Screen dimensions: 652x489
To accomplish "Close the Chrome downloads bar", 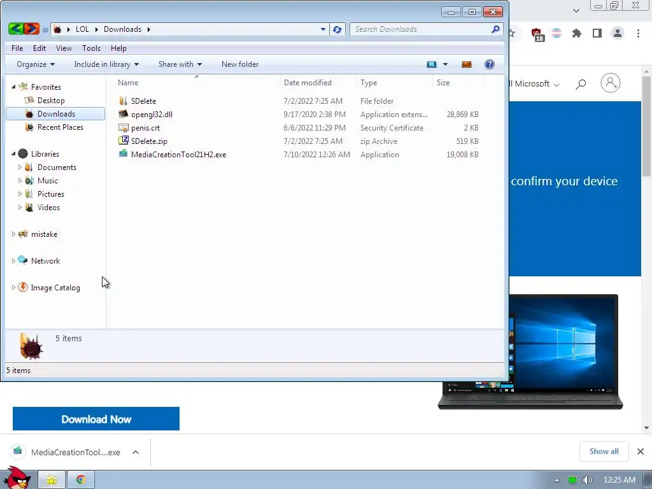I will point(641,451).
